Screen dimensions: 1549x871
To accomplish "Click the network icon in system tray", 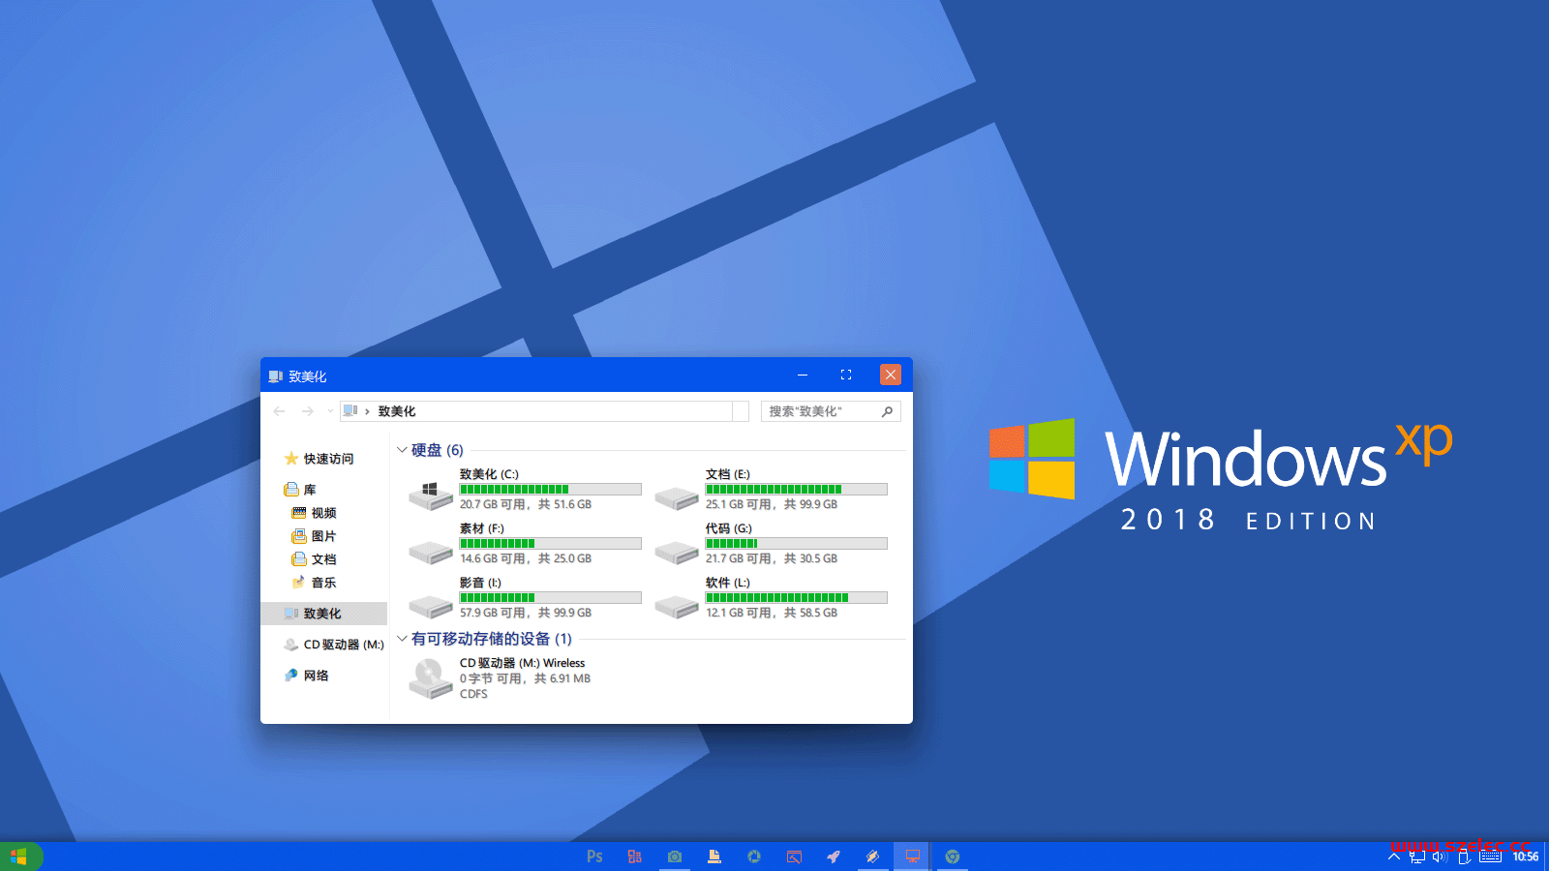I will (1417, 856).
